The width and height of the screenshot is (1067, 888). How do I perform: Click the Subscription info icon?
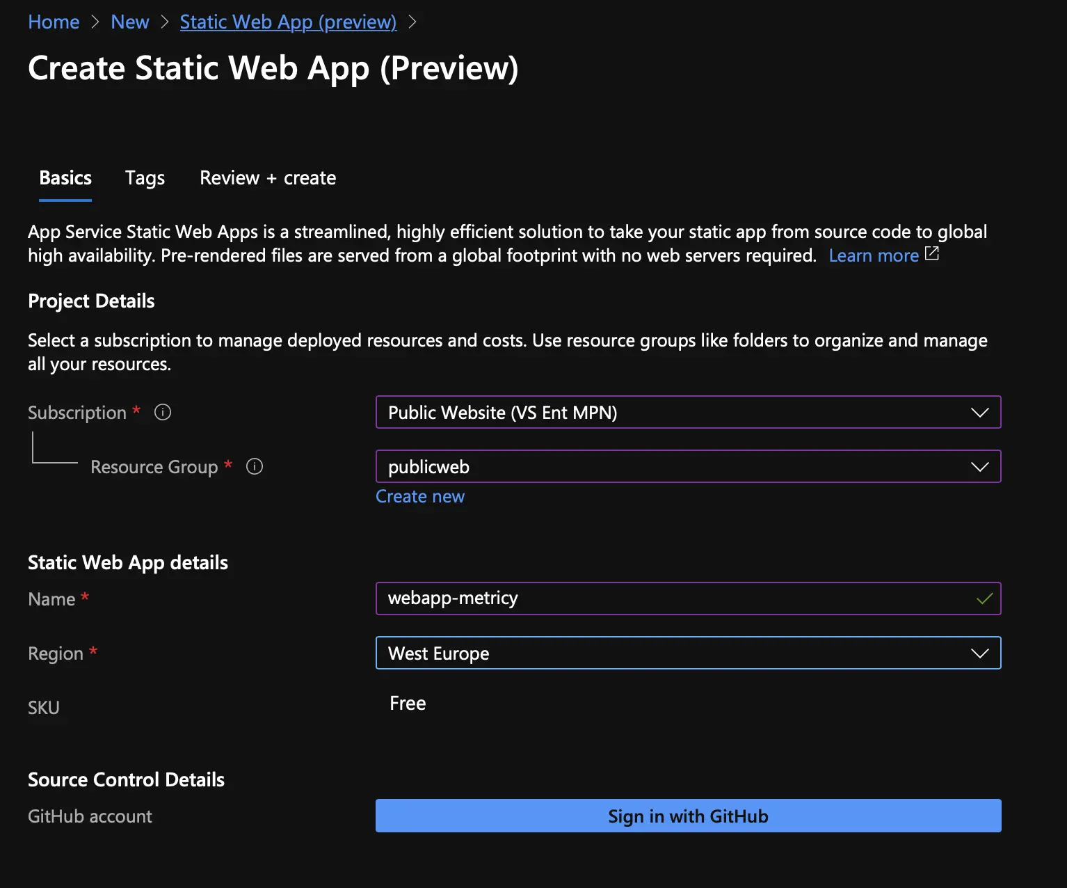[x=162, y=412]
